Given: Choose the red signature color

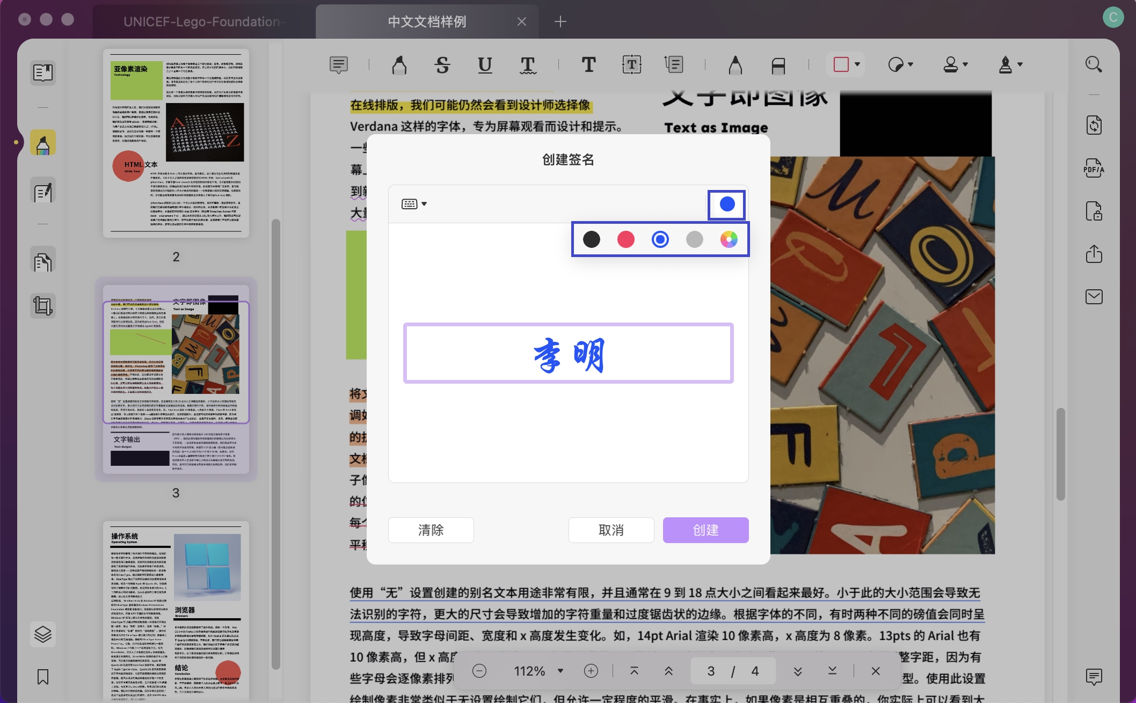Looking at the screenshot, I should click(625, 239).
